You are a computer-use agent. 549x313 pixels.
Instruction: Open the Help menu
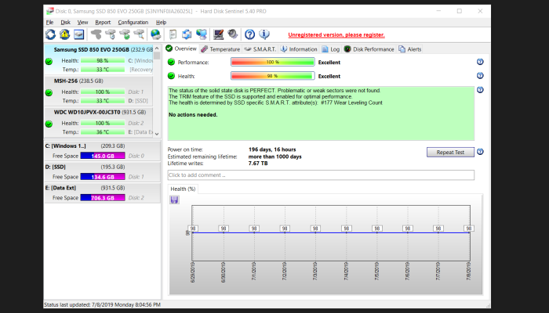click(x=161, y=23)
